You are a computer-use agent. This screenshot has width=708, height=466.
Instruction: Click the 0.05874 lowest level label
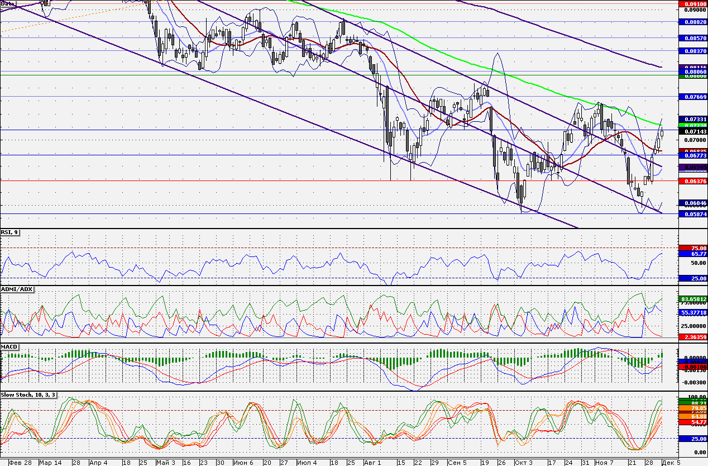[692, 214]
